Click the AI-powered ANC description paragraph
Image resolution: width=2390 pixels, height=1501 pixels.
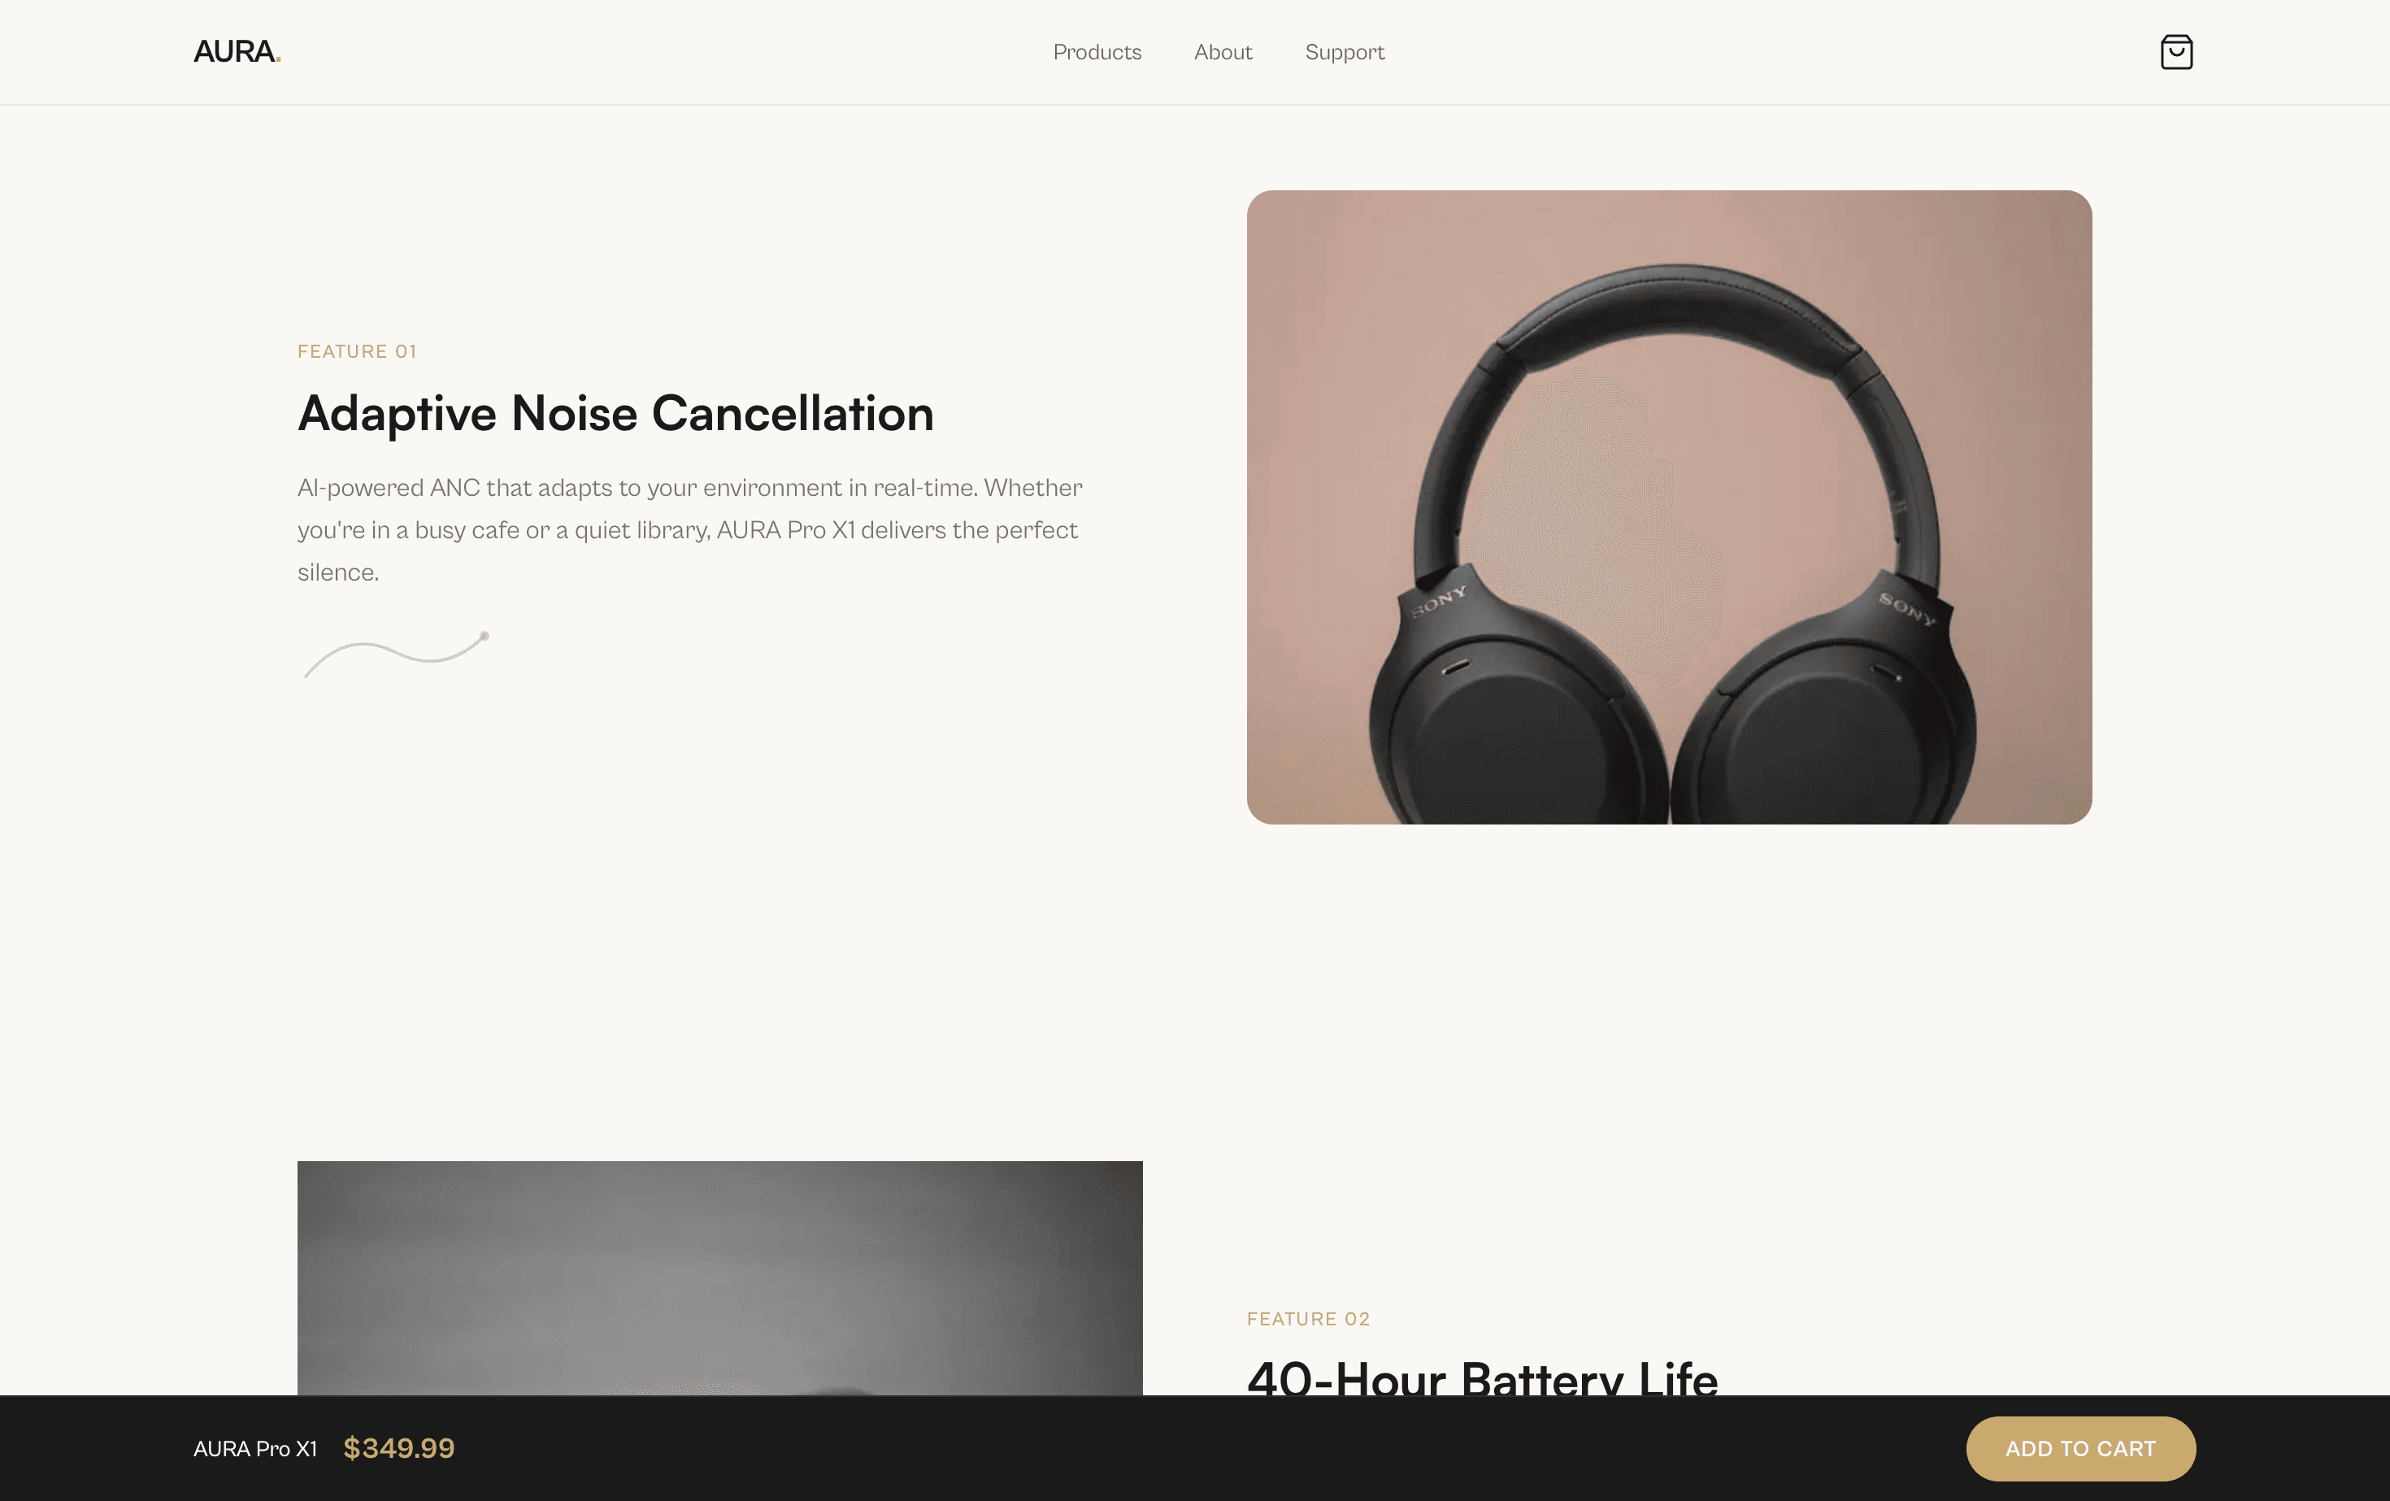(690, 530)
